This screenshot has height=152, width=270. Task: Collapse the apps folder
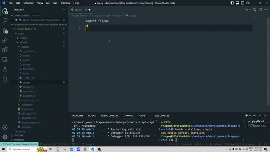[x=21, y=33]
